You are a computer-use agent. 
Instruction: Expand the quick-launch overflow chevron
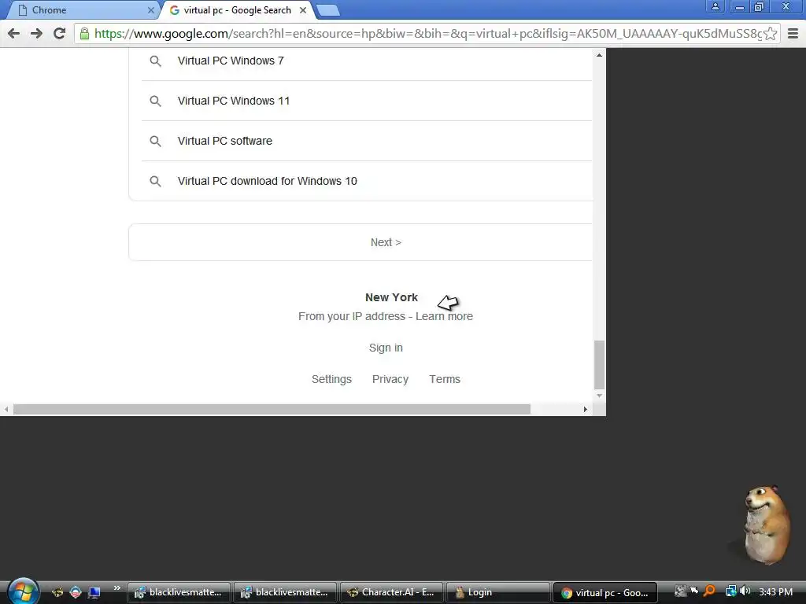117,588
